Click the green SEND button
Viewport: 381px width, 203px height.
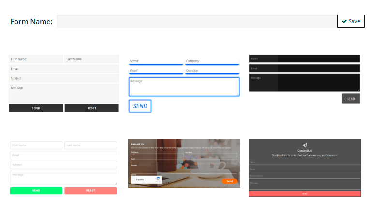(x=36, y=190)
